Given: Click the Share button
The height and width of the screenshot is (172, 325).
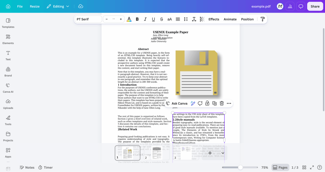Looking at the screenshot, I should click(x=315, y=6).
